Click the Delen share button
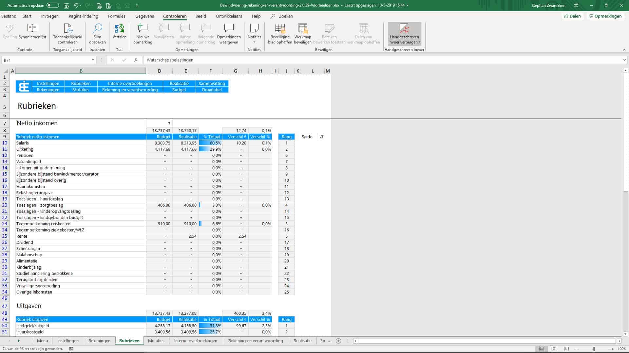 573,16
